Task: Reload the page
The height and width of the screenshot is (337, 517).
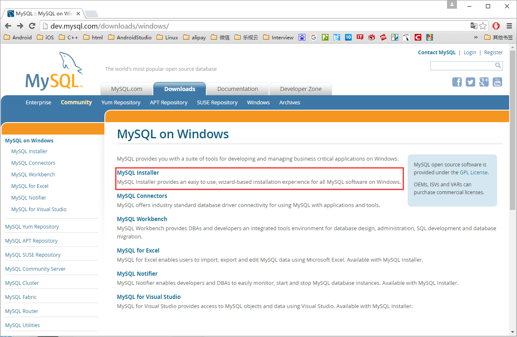Action: (x=32, y=26)
